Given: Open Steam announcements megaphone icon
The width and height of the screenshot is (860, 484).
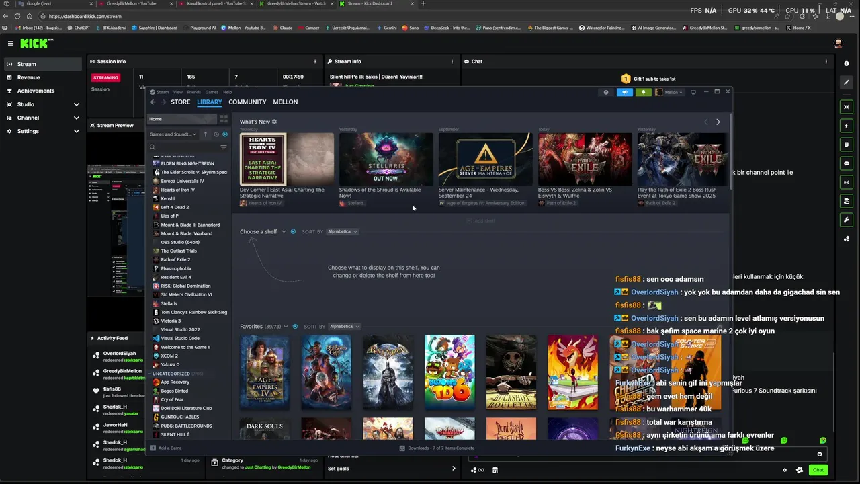Looking at the screenshot, I should (x=625, y=92).
